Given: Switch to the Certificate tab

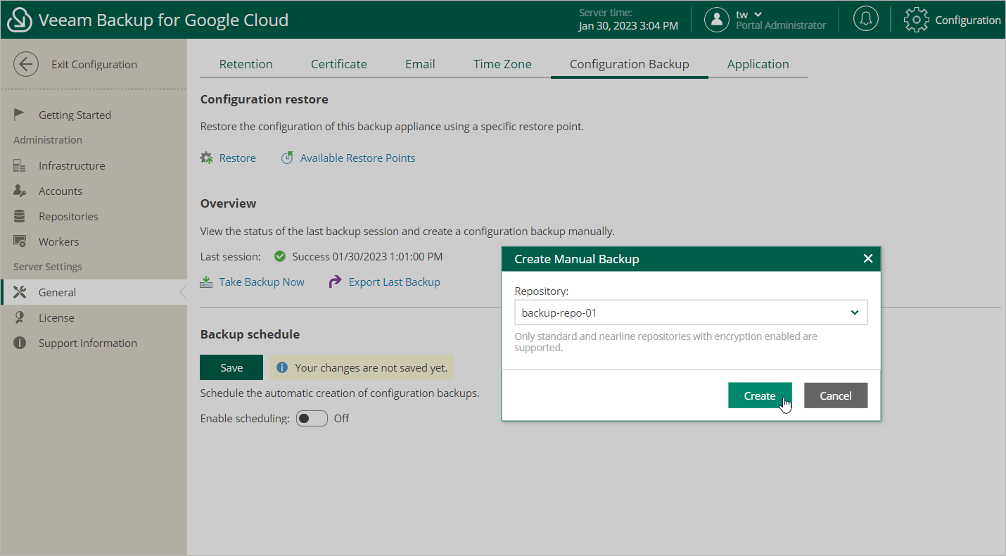Looking at the screenshot, I should [339, 64].
